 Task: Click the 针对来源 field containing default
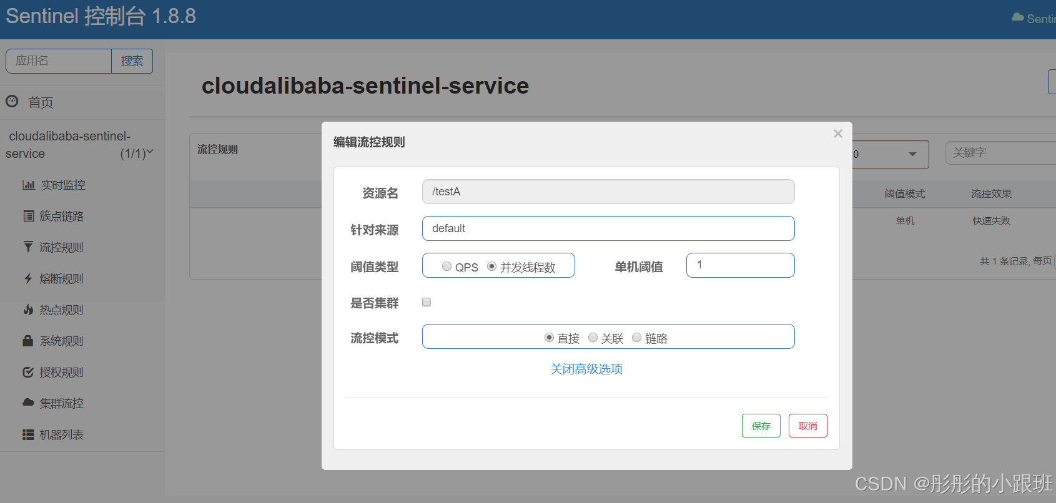[x=608, y=228]
